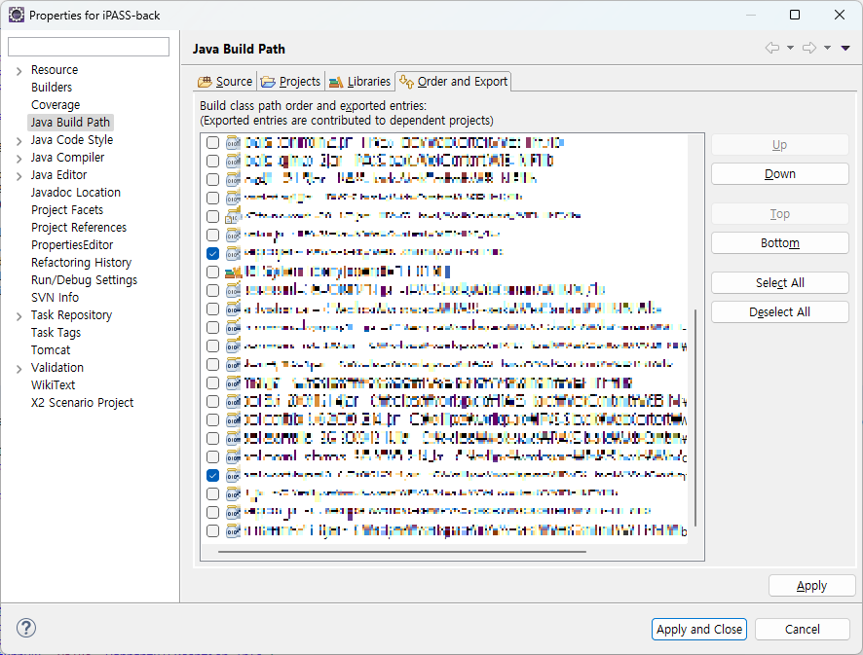
Task: Click the Select All button
Action: point(780,282)
